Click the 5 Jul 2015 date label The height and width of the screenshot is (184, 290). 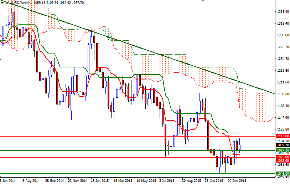click(x=167, y=180)
